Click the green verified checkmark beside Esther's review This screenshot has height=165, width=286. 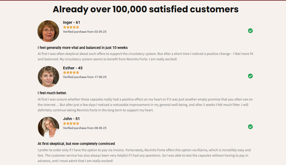(x=250, y=76)
